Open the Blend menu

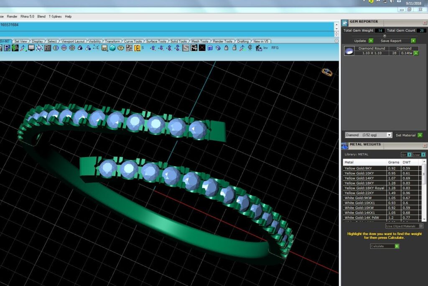tap(41, 16)
